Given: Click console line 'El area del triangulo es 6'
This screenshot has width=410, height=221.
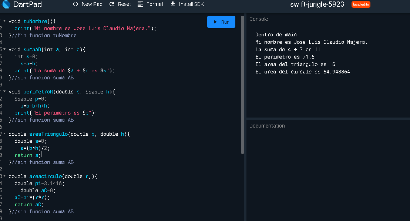Looking at the screenshot, I should 295,64.
